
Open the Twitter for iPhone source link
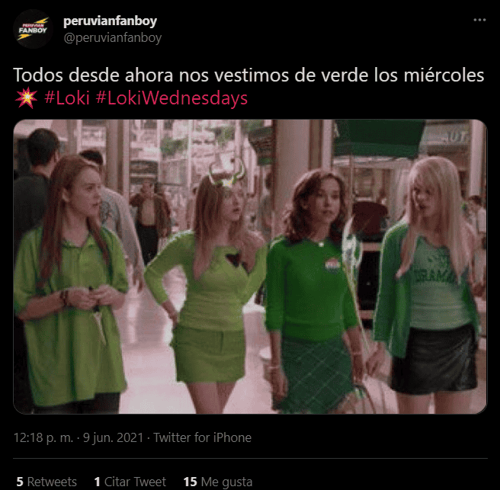click(x=203, y=437)
